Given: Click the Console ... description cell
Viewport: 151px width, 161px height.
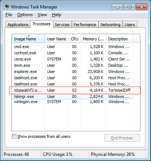Looking at the screenshot, I should [x=118, y=53].
